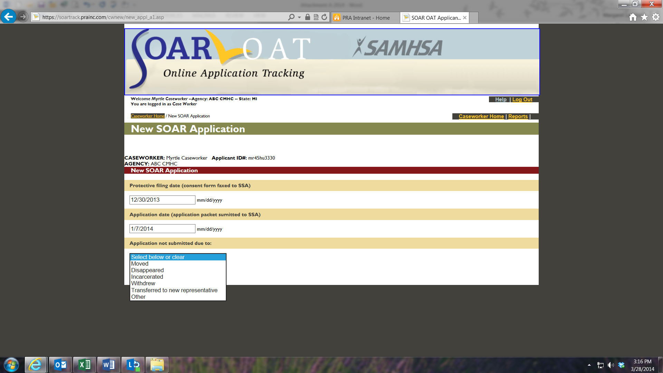Click the address bar search magnifier icon
The width and height of the screenshot is (663, 373).
(291, 17)
